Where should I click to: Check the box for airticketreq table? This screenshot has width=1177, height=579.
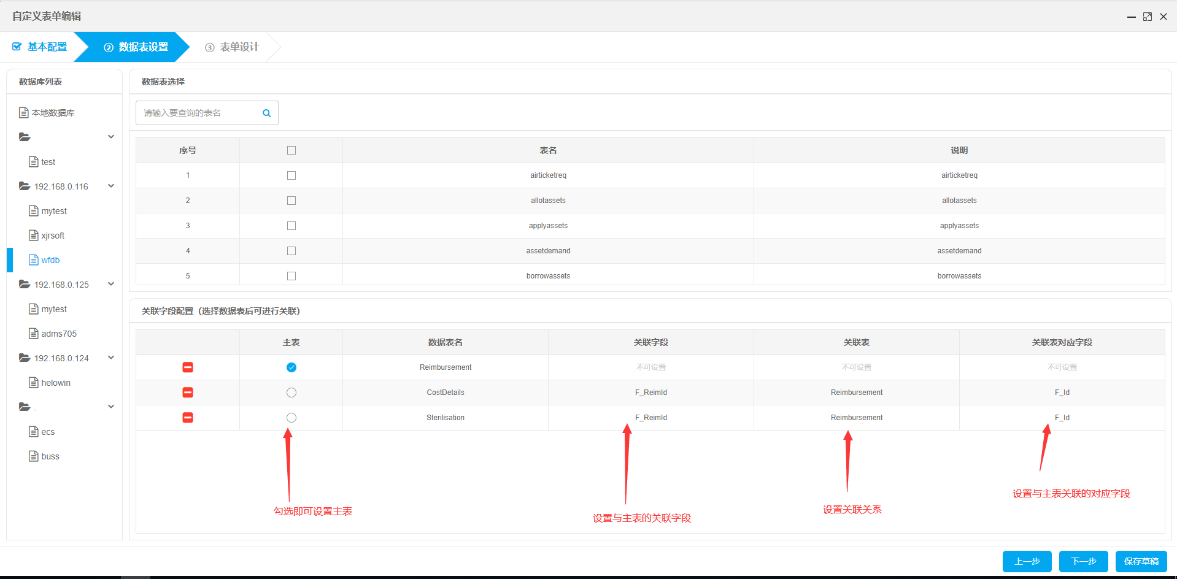(x=291, y=175)
